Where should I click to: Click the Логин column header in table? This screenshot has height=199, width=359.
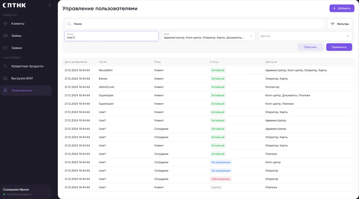[x=103, y=62]
